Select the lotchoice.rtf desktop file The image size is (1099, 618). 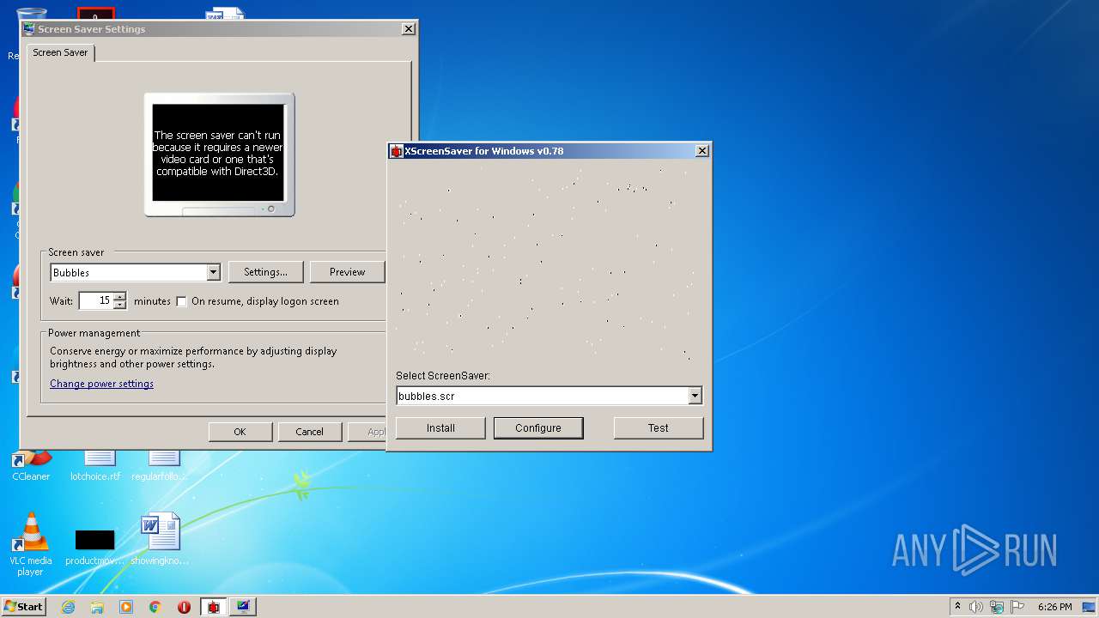pos(95,463)
